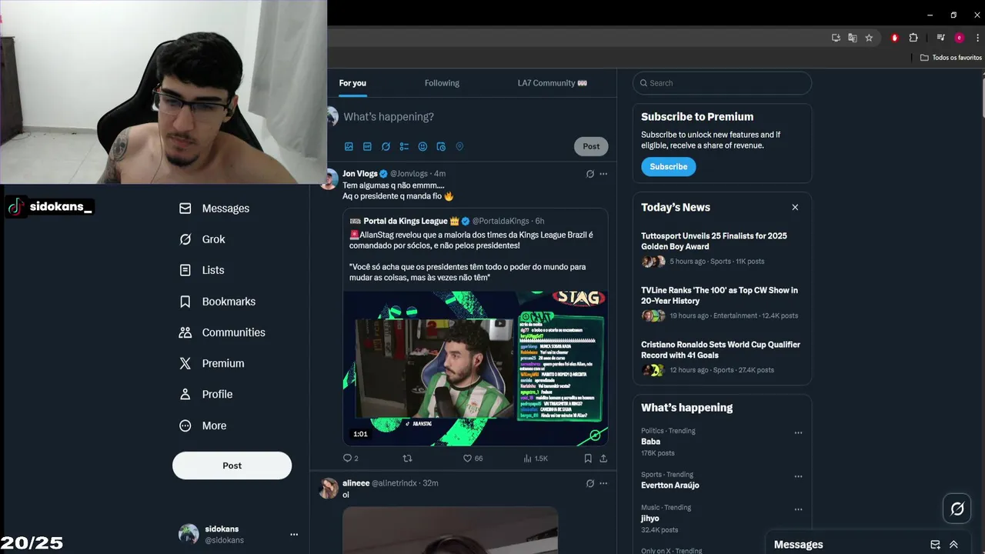The height and width of the screenshot is (554, 985).
Task: Open the jihyo music trend
Action: pyautogui.click(x=650, y=519)
